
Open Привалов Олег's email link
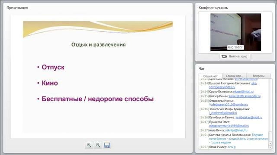point(229,126)
